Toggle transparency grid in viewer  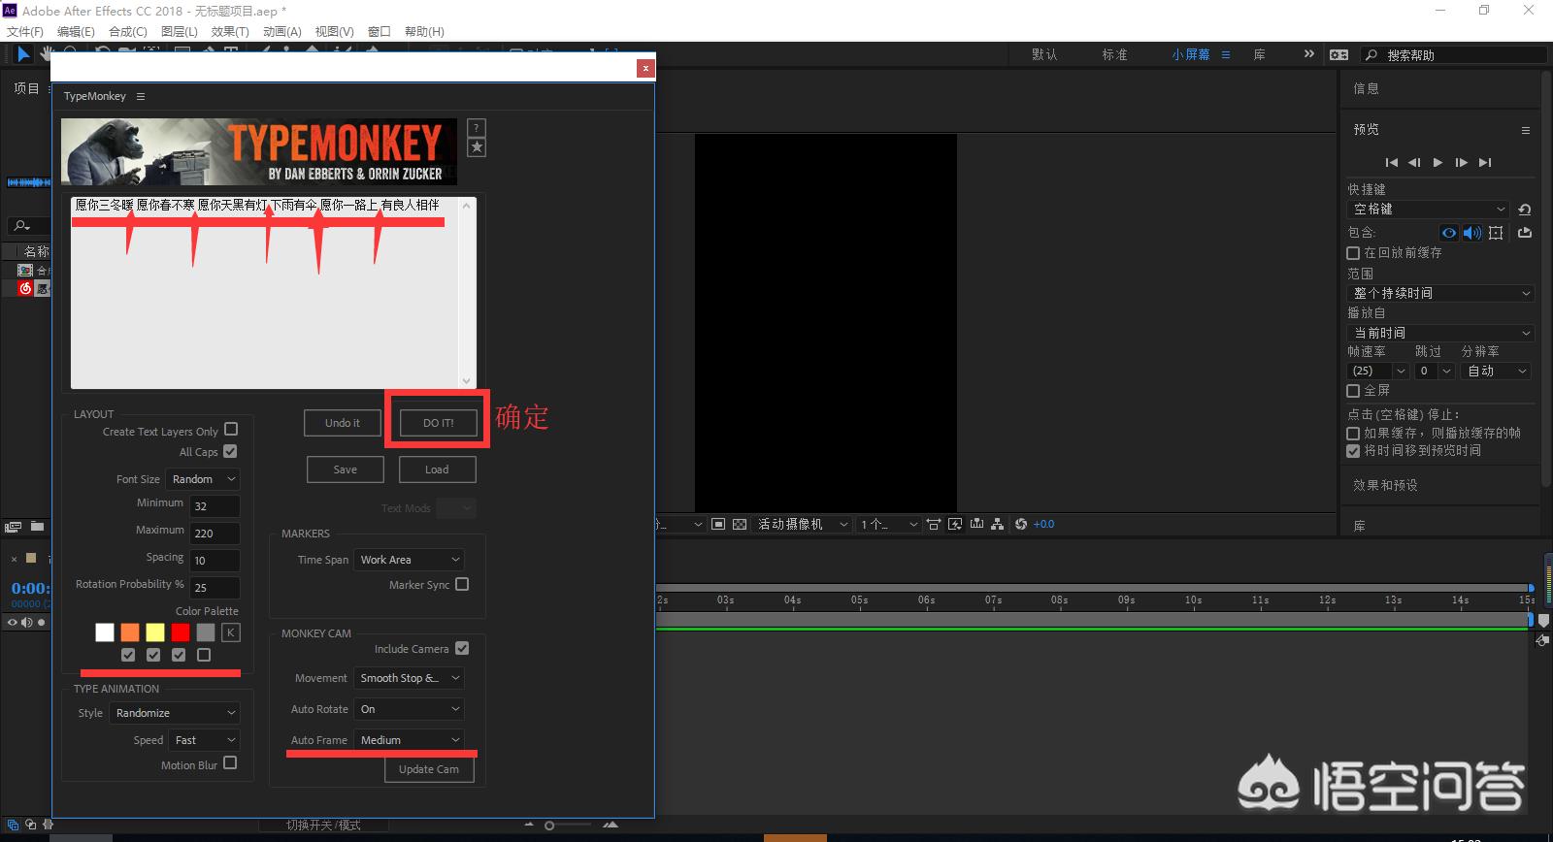(740, 525)
